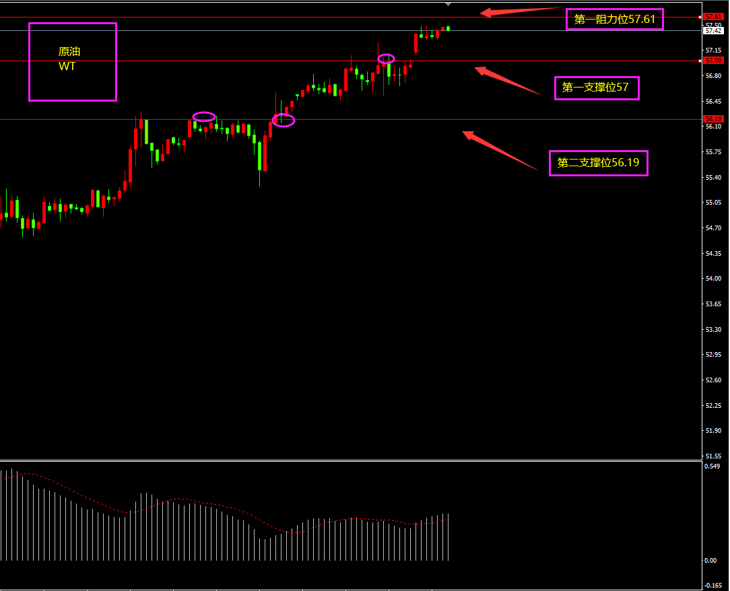Screen dimensions: 730x591
Task: Click the magenta ellipse on the 57.00 line
Action: click(386, 59)
